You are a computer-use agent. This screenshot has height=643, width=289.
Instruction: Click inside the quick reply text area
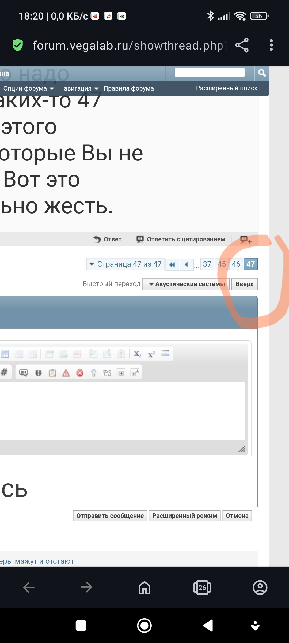(123, 411)
